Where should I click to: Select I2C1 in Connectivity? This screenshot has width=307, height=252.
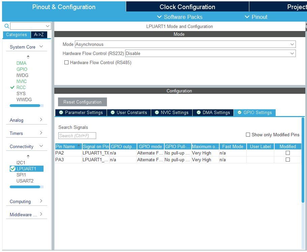click(x=21, y=163)
